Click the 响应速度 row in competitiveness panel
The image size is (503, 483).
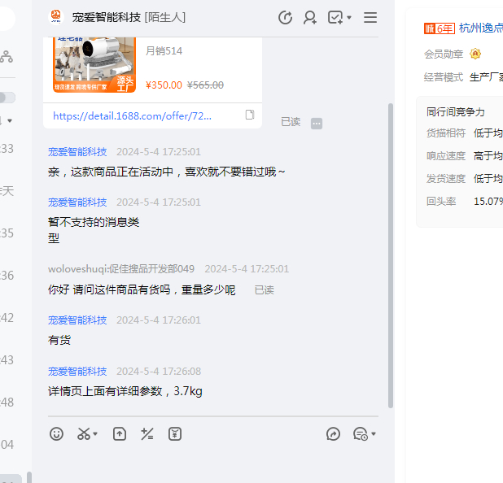[x=465, y=156]
